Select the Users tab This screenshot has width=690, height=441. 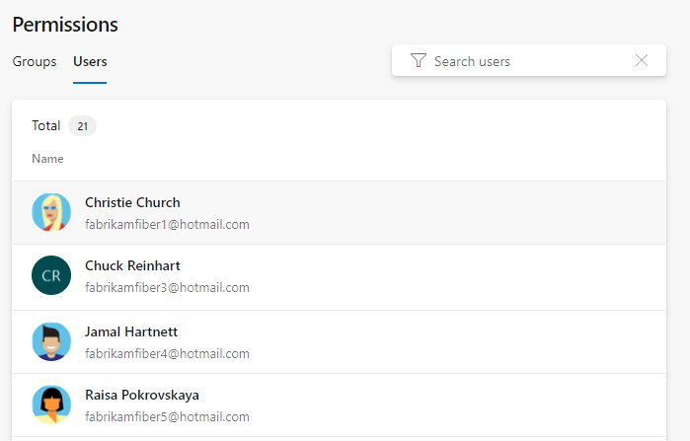[x=90, y=61]
